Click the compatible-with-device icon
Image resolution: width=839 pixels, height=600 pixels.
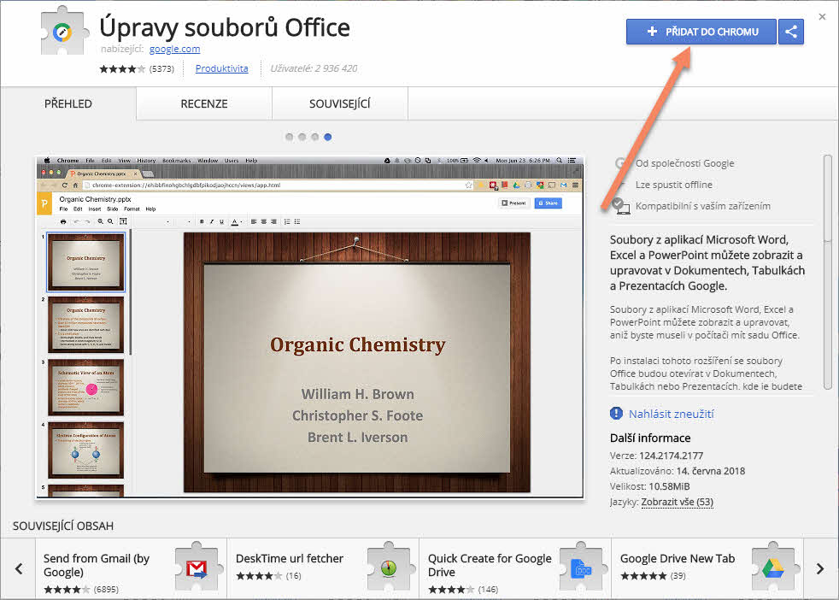coord(620,206)
